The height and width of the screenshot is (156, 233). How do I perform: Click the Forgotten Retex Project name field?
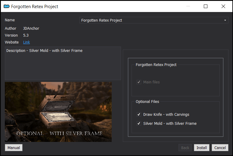pyautogui.click(x=154, y=20)
